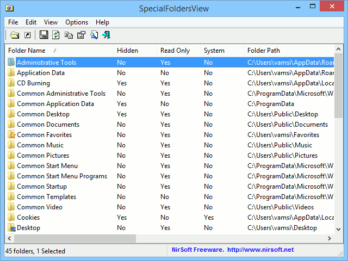Viewport: 348px width, 261px height.
Task: Select the Desktop row name
Action: coord(28,228)
